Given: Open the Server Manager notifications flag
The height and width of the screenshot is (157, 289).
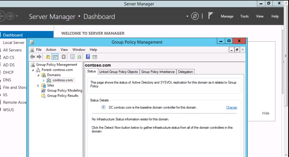Looking at the screenshot, I should pos(211,16).
